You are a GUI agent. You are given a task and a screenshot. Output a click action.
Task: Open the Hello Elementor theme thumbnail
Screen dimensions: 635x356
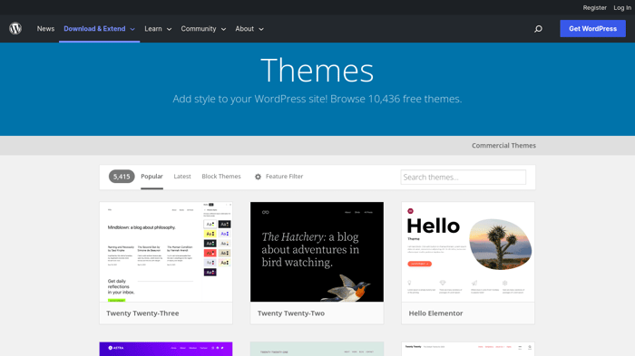(x=468, y=252)
